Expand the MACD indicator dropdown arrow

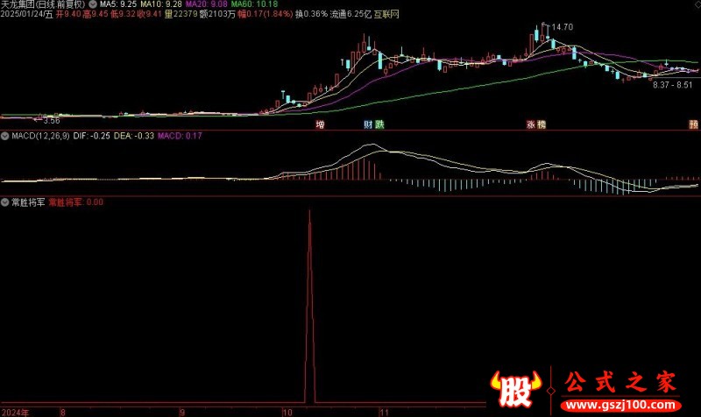click(5, 136)
